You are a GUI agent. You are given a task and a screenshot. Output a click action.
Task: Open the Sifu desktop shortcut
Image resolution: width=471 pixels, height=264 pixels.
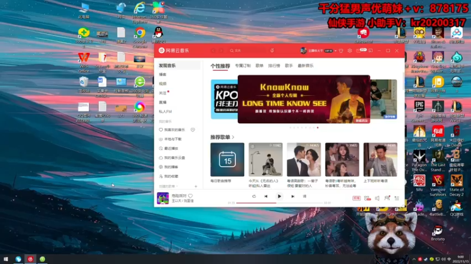pos(419,183)
